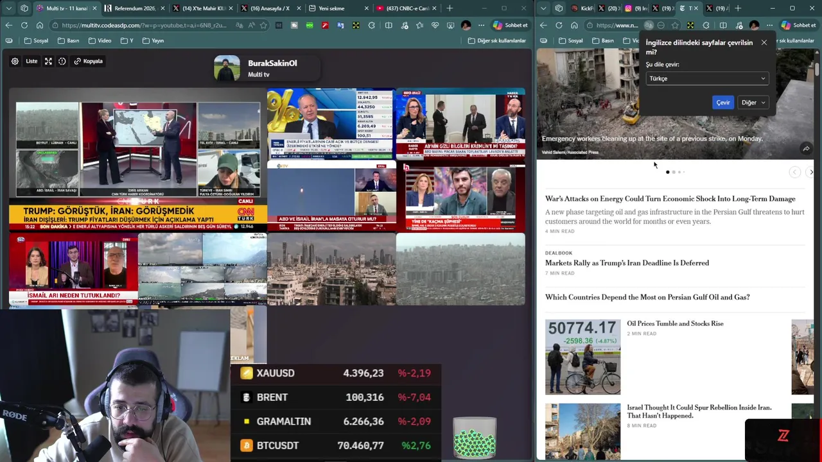
Task: Open the green extension icon in left toolbar
Action: (x=310, y=25)
